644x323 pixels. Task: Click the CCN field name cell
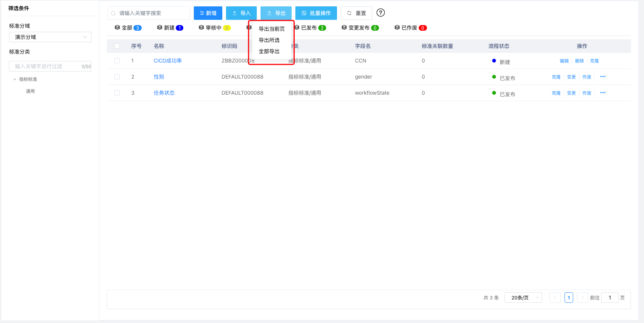click(x=361, y=61)
